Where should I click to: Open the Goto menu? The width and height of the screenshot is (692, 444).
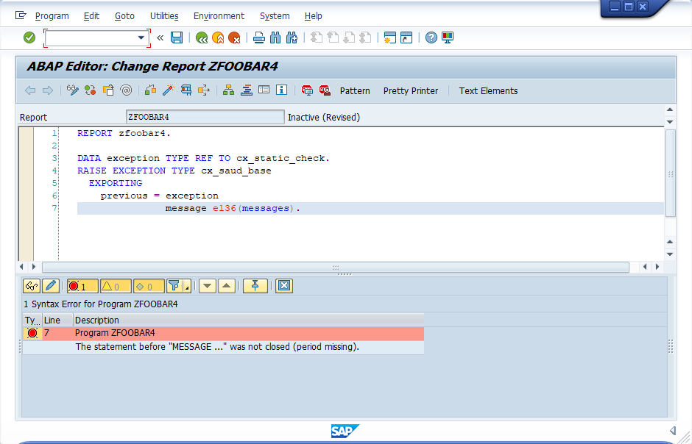coord(124,16)
